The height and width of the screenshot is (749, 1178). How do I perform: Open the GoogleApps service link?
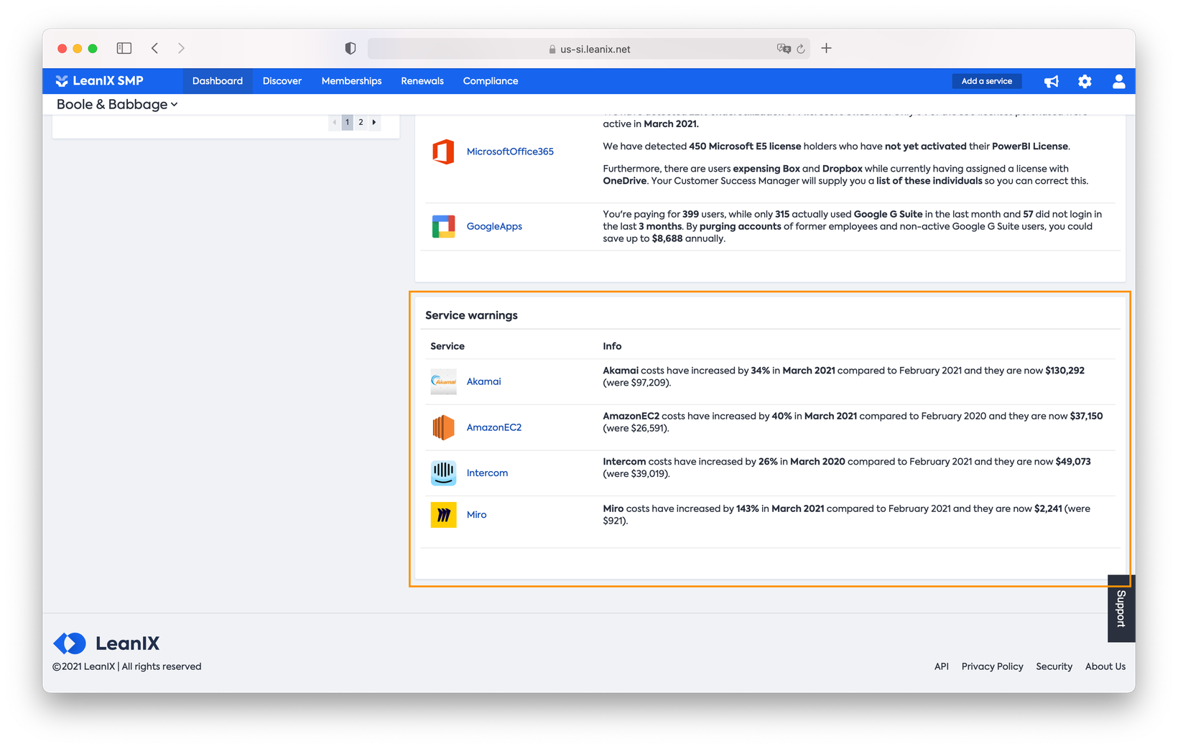coord(494,226)
